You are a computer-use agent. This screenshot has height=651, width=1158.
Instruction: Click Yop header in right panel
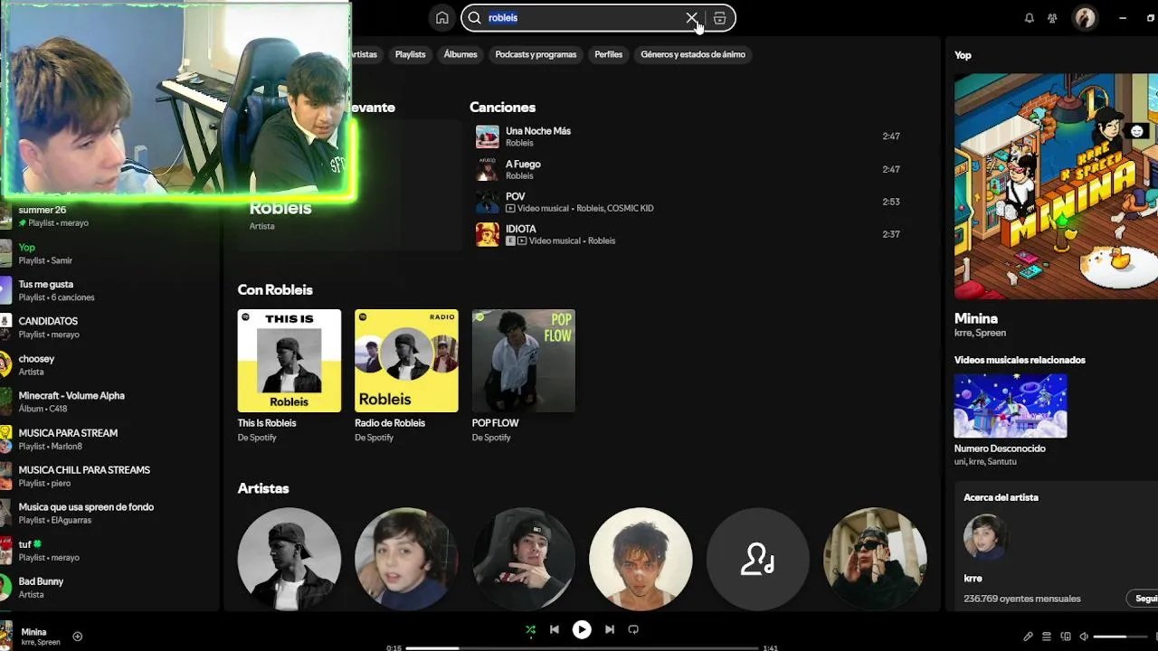[963, 55]
